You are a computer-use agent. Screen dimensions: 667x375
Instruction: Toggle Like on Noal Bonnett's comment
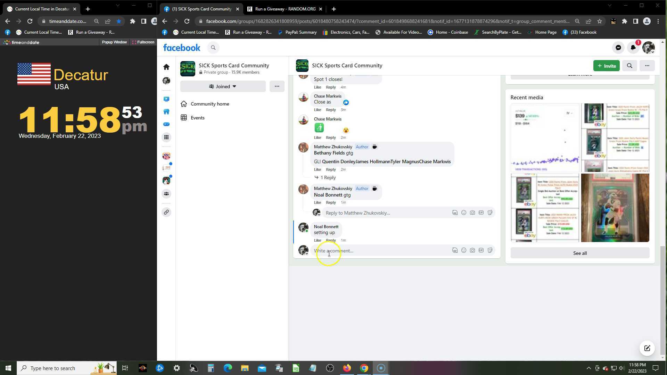point(317,240)
